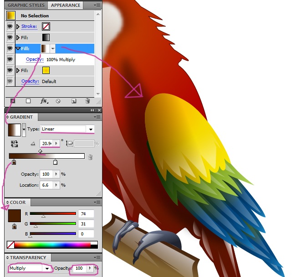The image size is (296, 277).
Task: Click the Stroke link in Appearance panel
Action: tap(29, 26)
